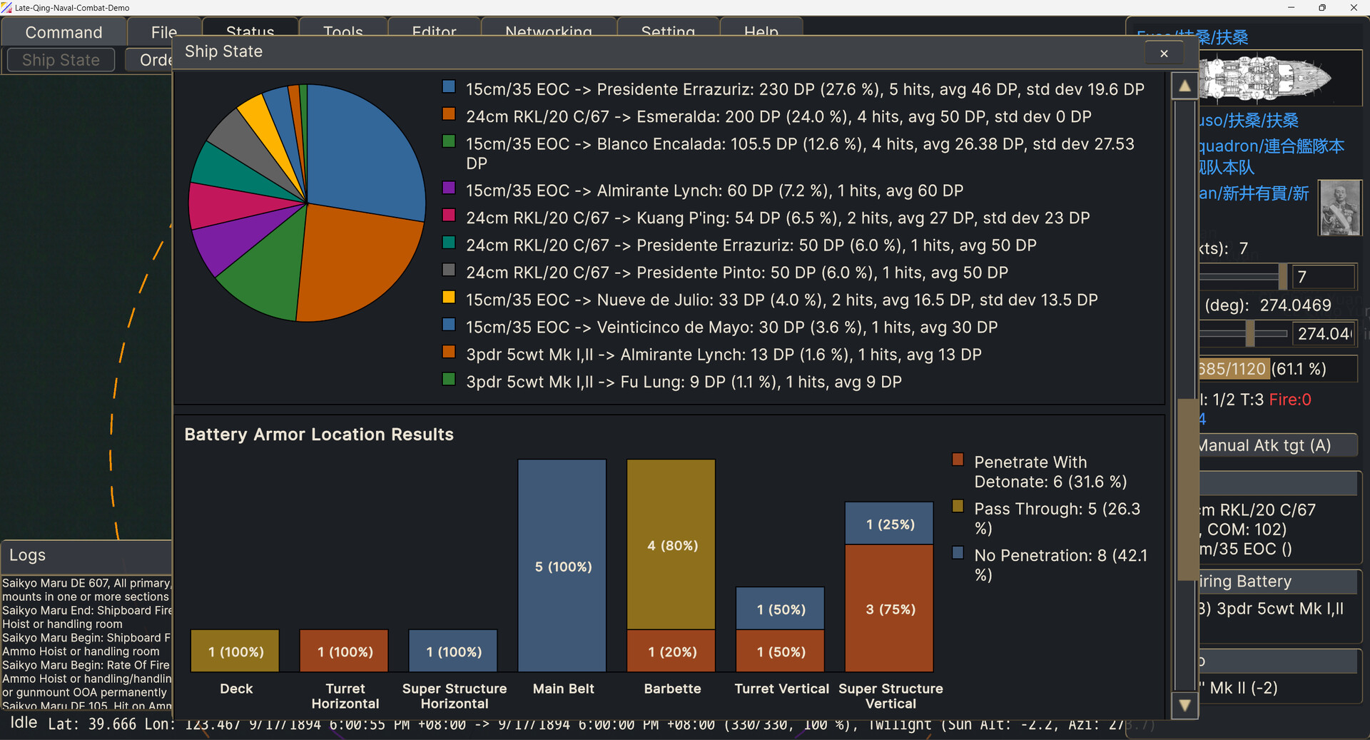Click the commander portrait photo
Screen dimensions: 1370x740
[x=1339, y=208]
